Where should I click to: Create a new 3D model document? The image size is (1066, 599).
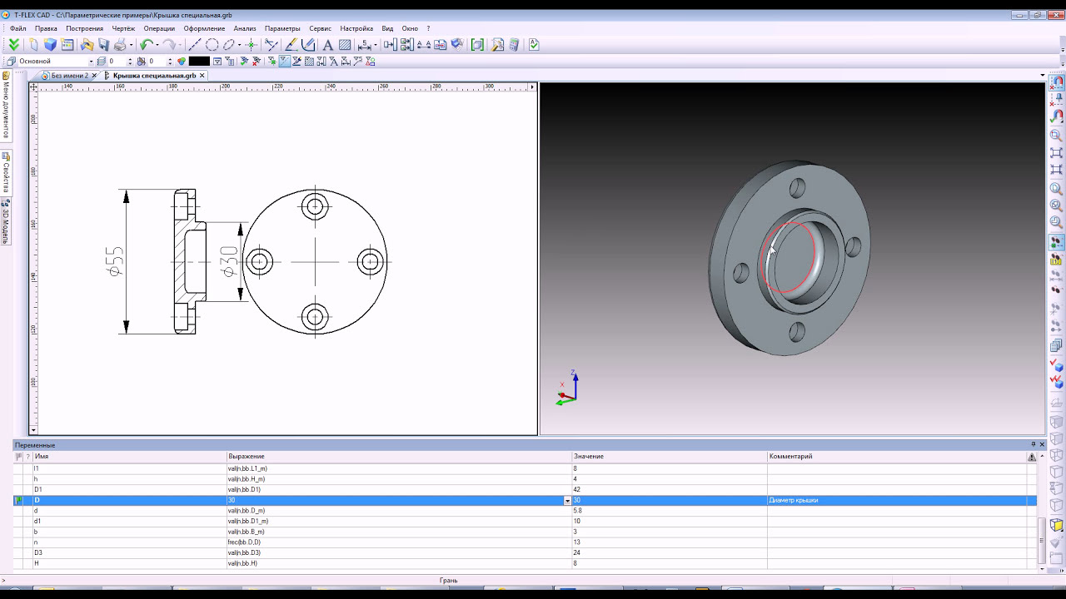[x=51, y=45]
